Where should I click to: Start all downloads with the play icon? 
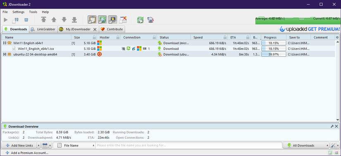point(6,20)
